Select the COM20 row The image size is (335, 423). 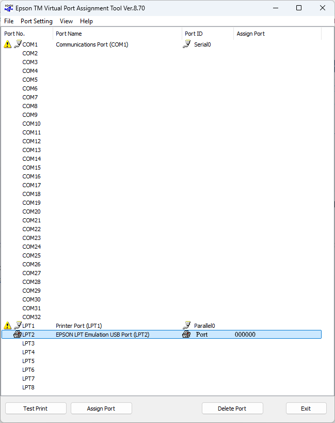31,211
